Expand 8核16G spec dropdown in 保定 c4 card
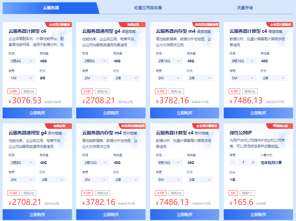Image resolution: width=296 pixels, height=221 pixels. (x=243, y=61)
